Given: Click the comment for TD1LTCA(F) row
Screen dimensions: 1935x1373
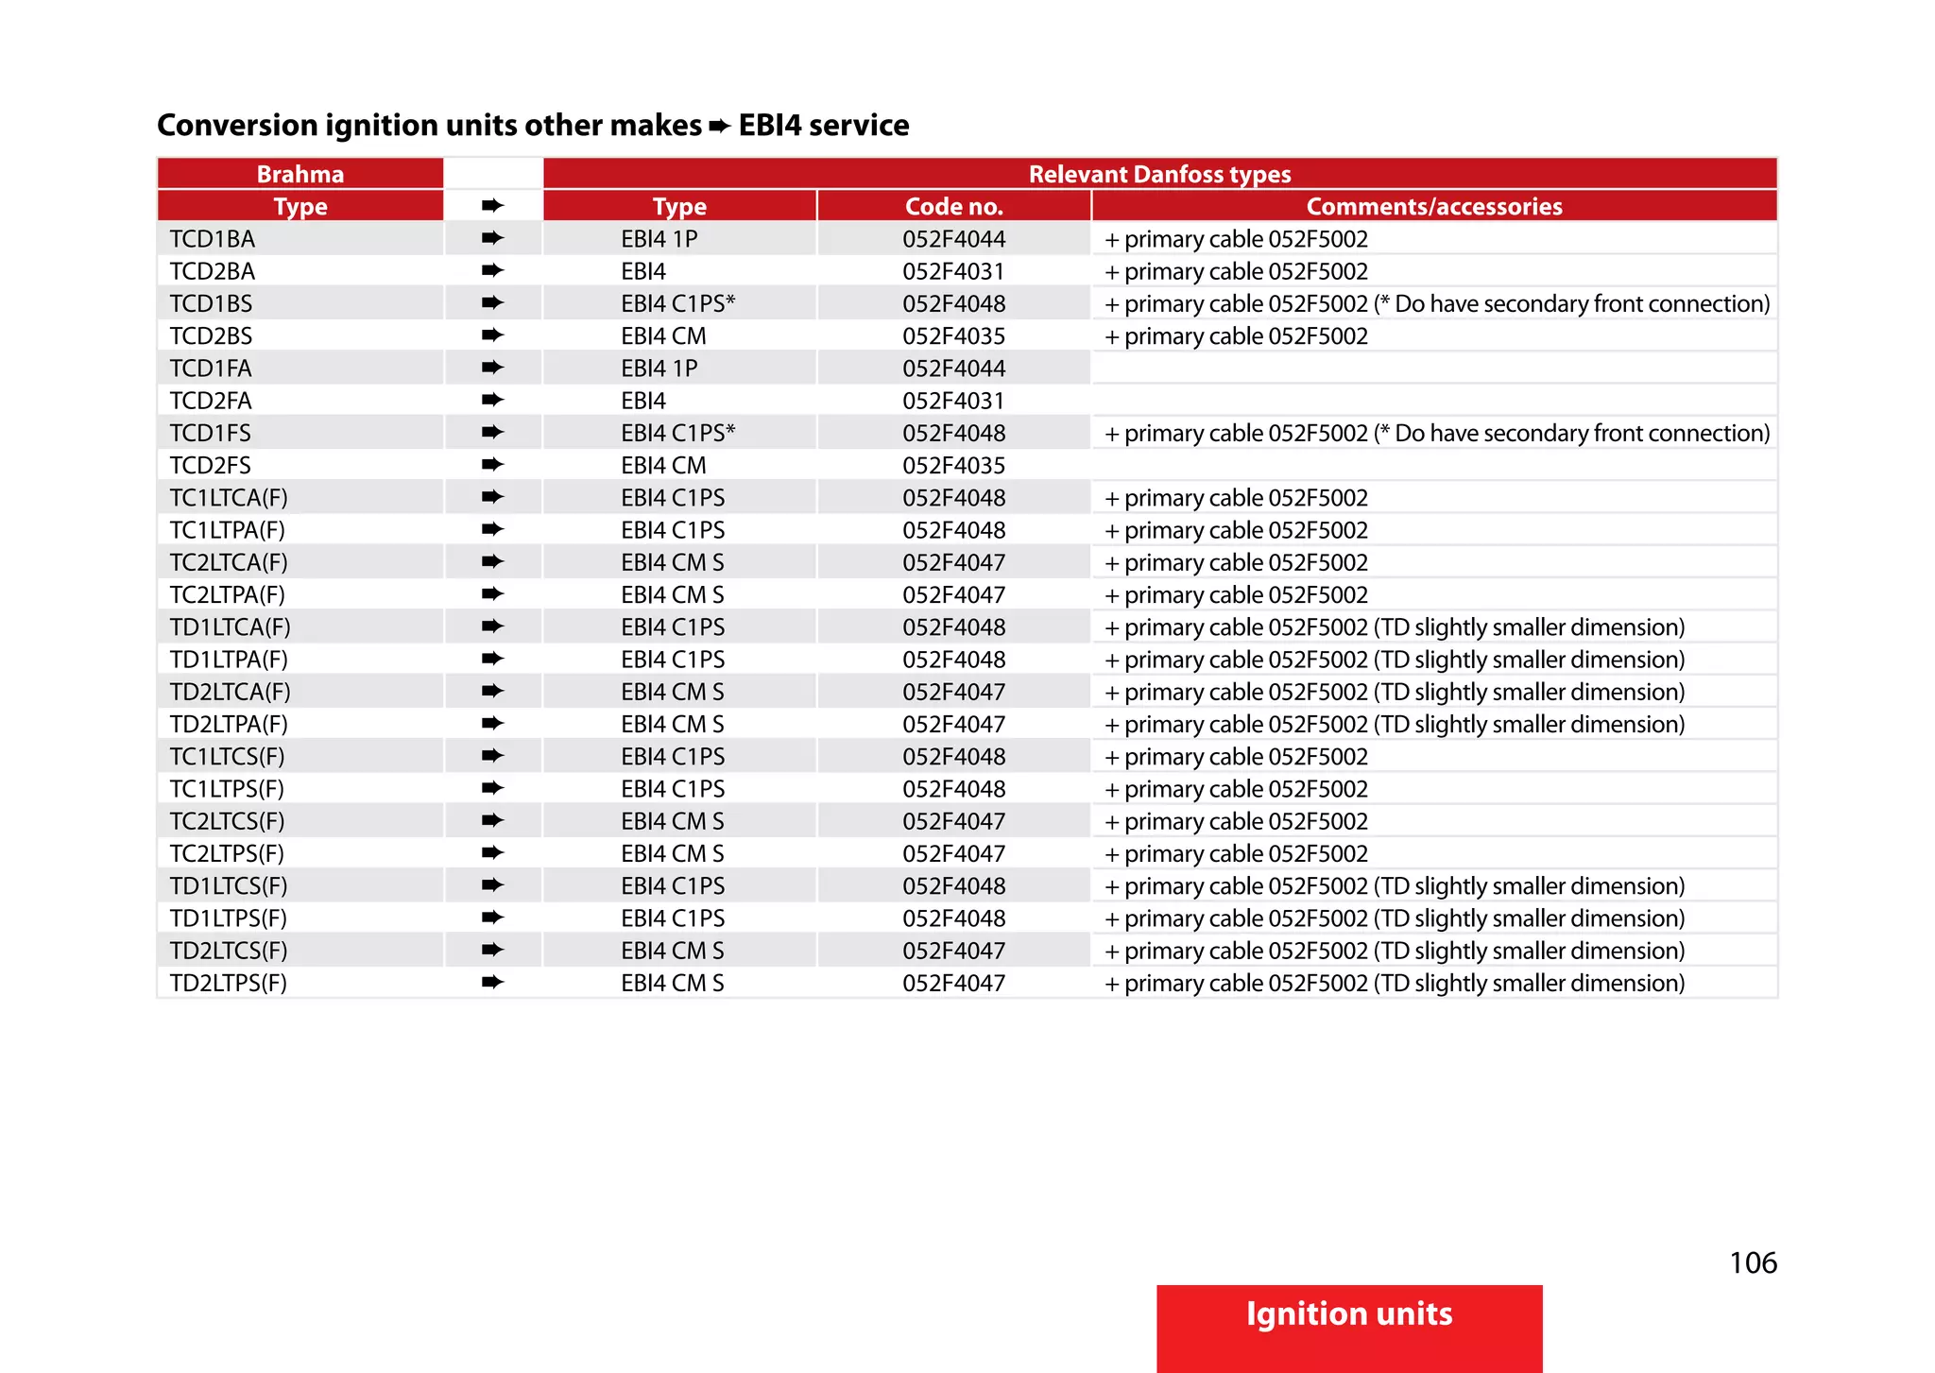Looking at the screenshot, I should point(1395,627).
